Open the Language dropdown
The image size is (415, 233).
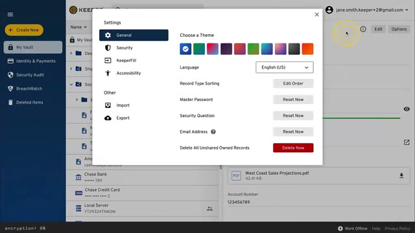[x=285, y=67]
